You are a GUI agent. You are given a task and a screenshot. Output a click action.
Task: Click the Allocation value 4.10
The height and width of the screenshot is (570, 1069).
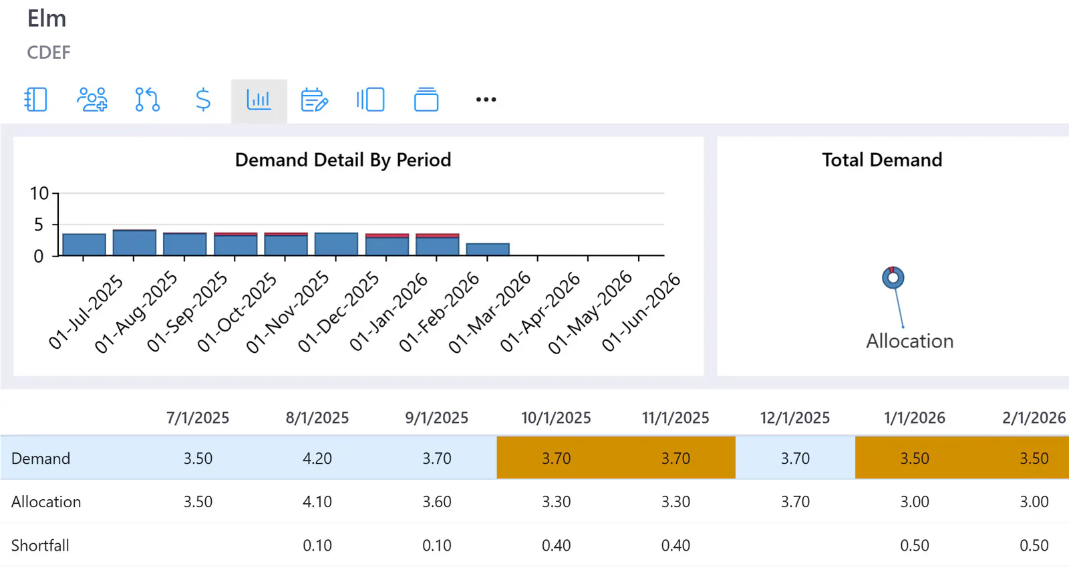[x=317, y=502]
